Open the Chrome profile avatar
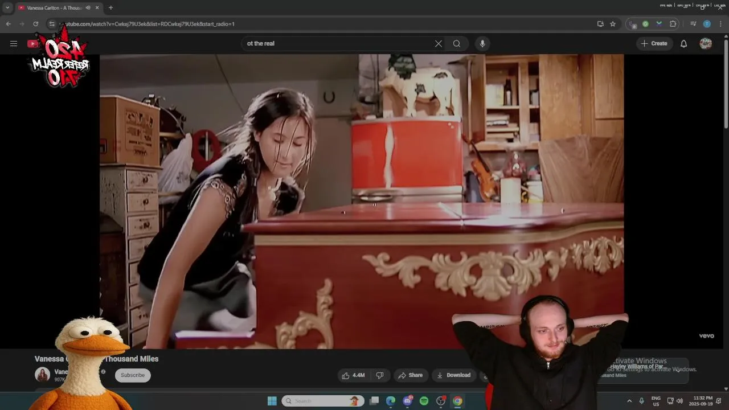Screen dimensions: 729x410 (707, 24)
